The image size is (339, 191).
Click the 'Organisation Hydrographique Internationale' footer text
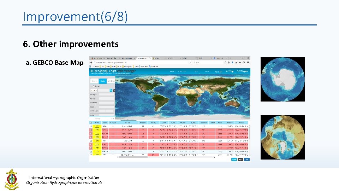point(64,183)
